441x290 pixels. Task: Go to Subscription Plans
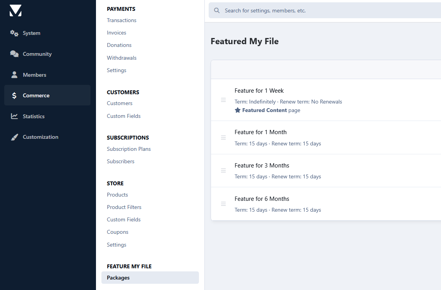(x=129, y=149)
